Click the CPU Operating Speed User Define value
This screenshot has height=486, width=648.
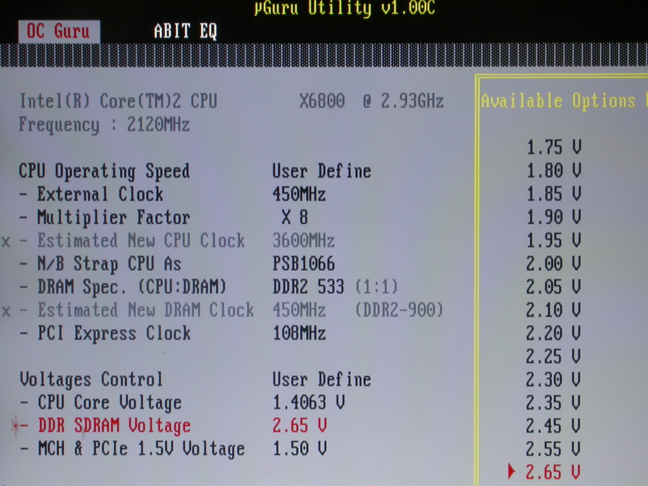tap(321, 171)
